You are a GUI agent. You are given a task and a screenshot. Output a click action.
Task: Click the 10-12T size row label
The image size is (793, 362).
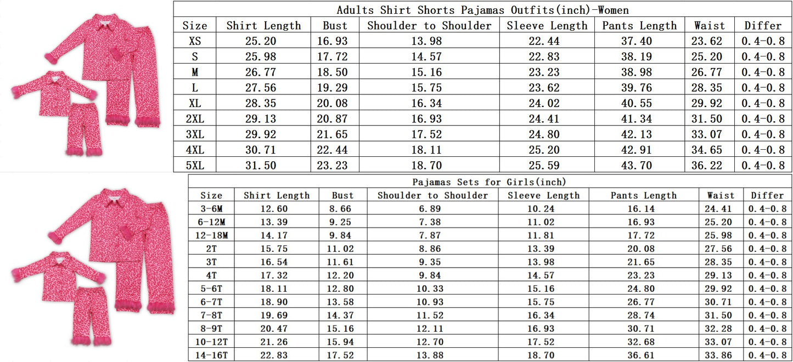pyautogui.click(x=211, y=342)
